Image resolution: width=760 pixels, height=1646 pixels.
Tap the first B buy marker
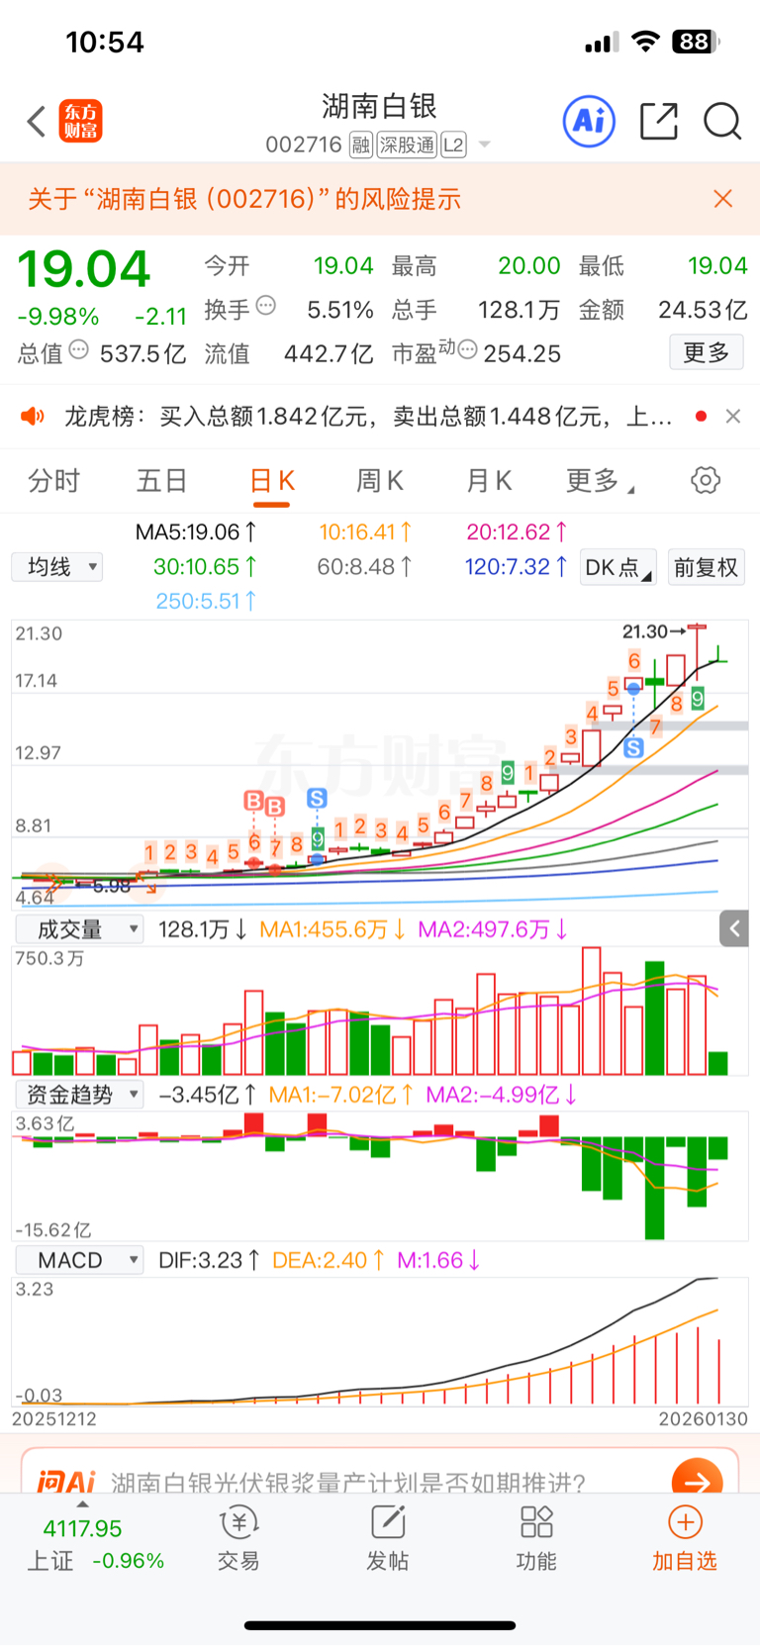[253, 801]
